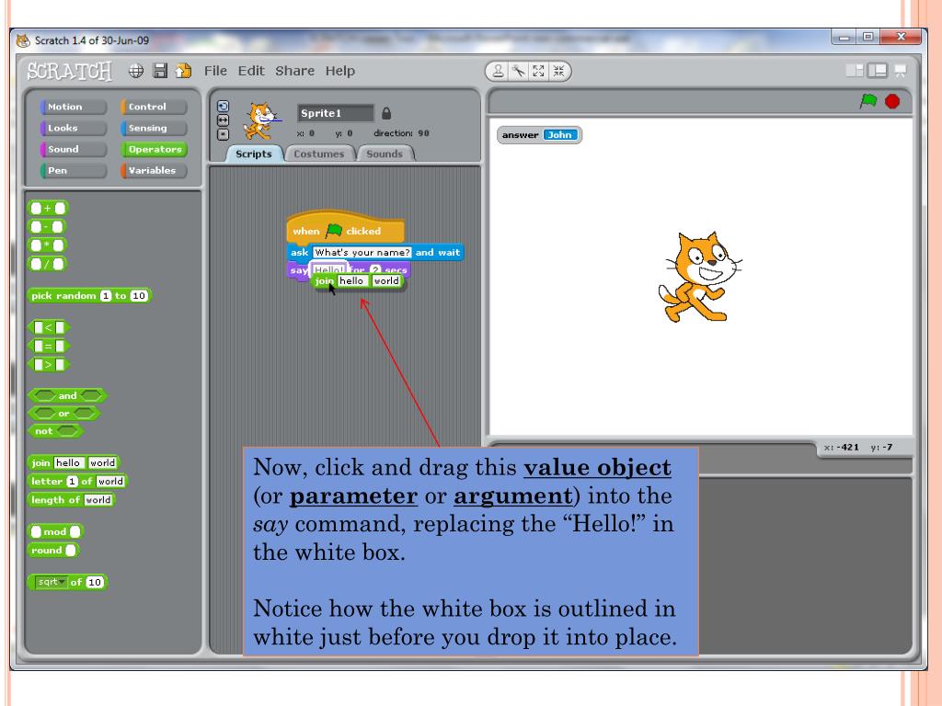This screenshot has height=706, width=942.
Task: Click the share project icon
Action: click(183, 71)
